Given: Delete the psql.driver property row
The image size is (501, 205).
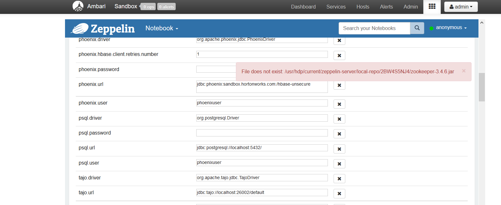Looking at the screenshot, I should click(x=339, y=119).
